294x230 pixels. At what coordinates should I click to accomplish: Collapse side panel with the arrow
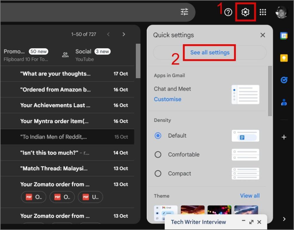[284, 219]
